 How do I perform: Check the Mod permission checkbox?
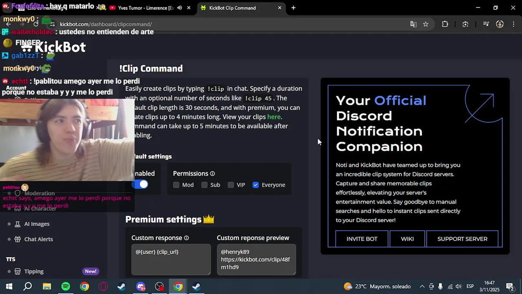pyautogui.click(x=176, y=185)
